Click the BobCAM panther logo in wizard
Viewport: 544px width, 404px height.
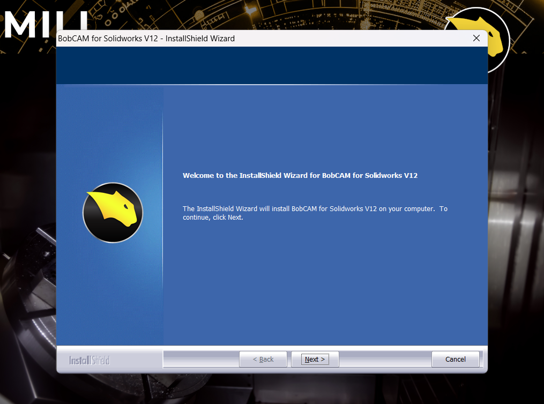(113, 213)
